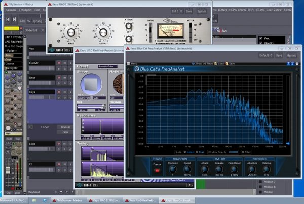This screenshot has width=304, height=204.
Task: Click the Keys channel strip volume fader
Action: [8, 170]
